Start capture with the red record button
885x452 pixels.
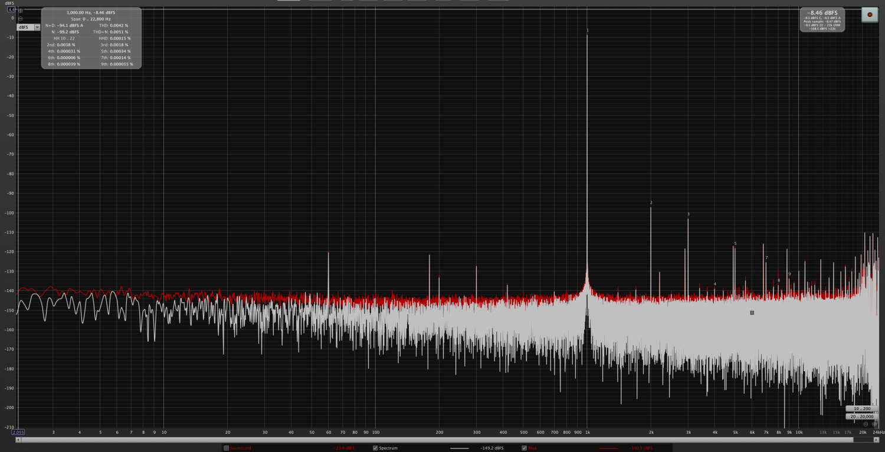pos(870,15)
